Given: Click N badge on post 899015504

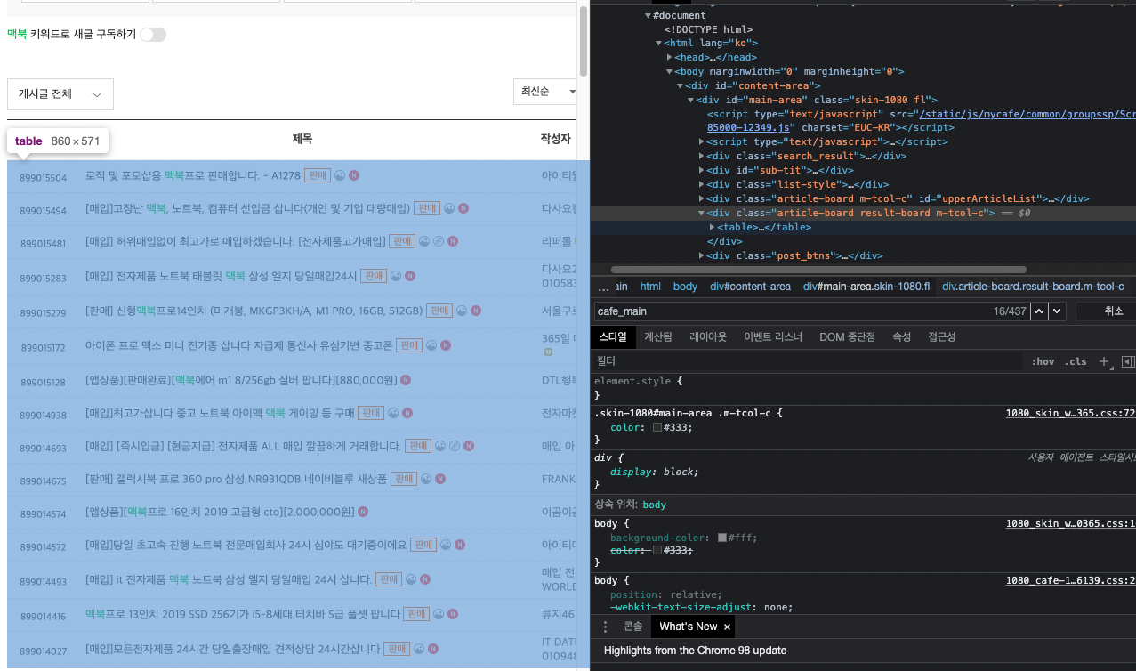Looking at the screenshot, I should point(354,175).
